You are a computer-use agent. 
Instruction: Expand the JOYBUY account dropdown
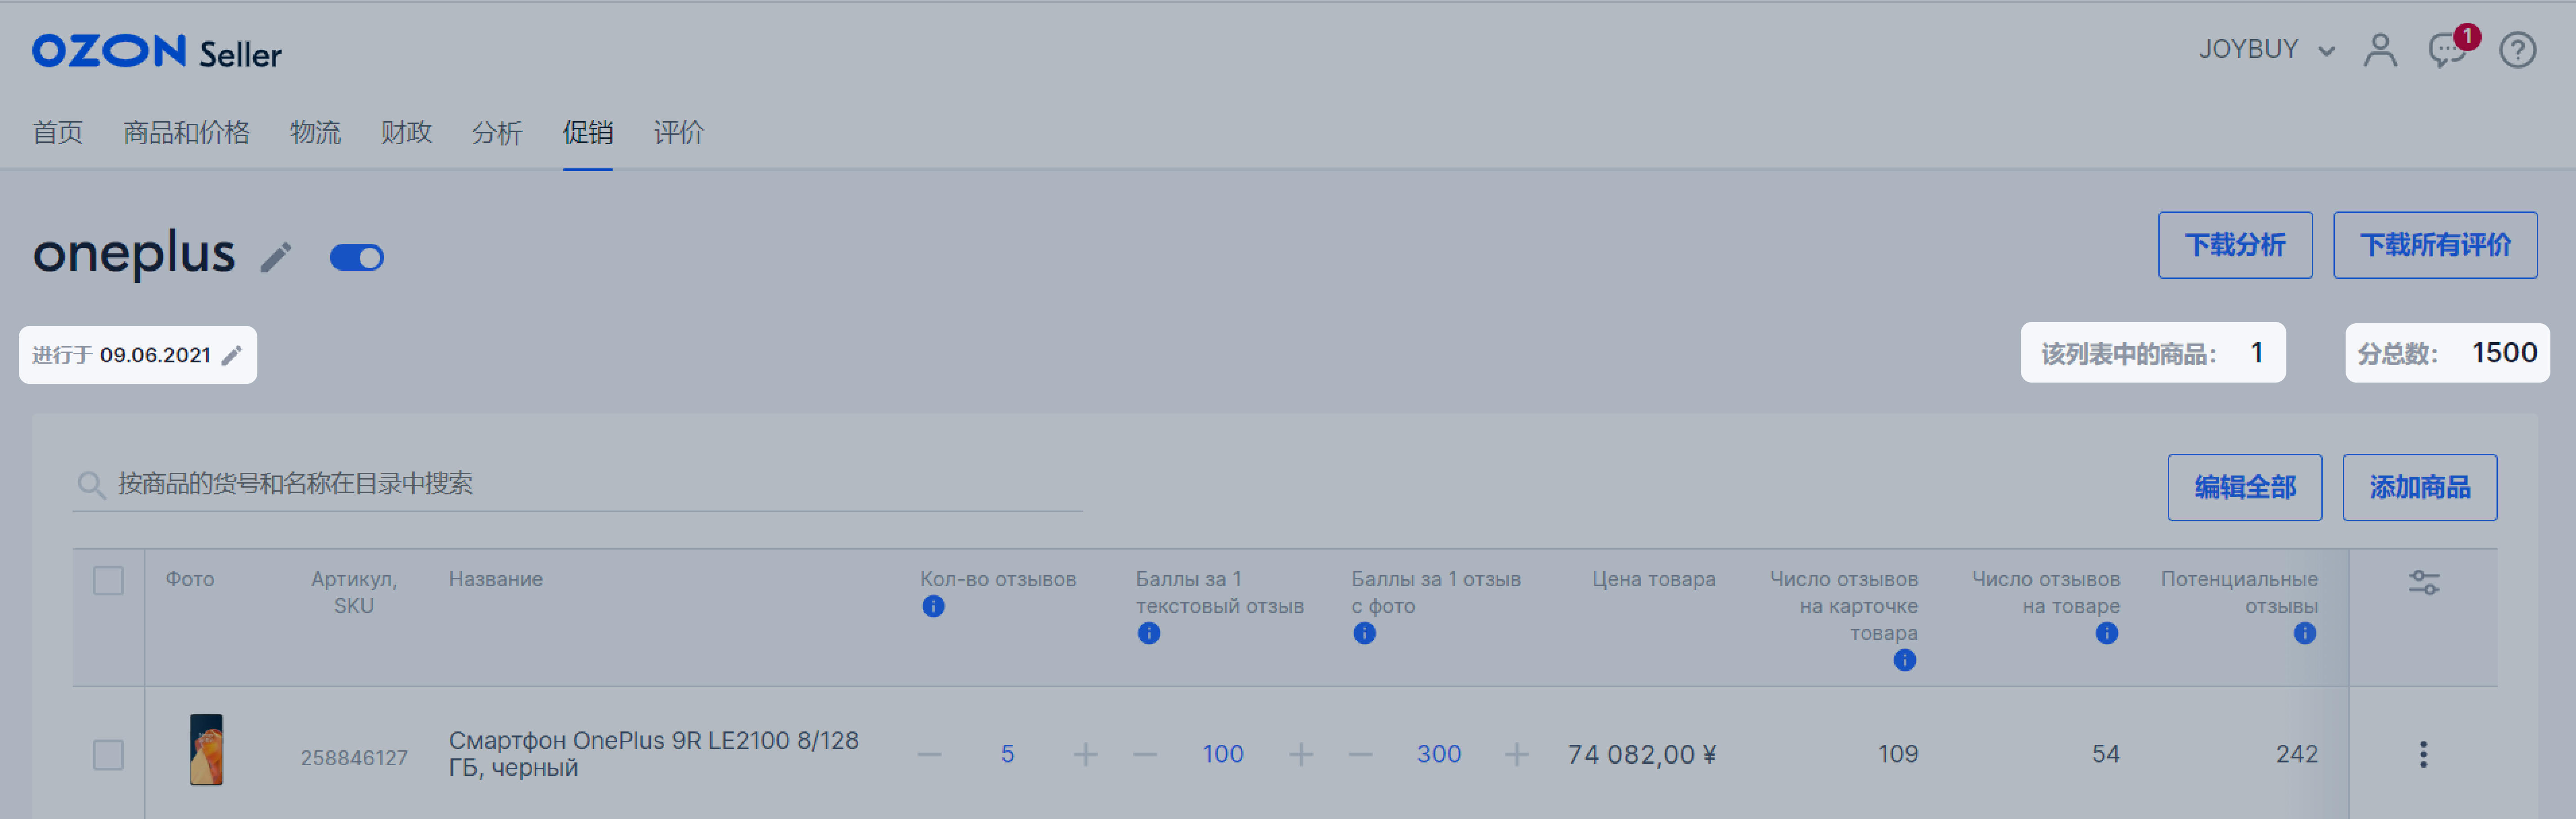point(2266,49)
